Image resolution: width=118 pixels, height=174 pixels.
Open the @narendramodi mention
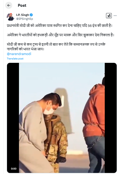[19, 54]
